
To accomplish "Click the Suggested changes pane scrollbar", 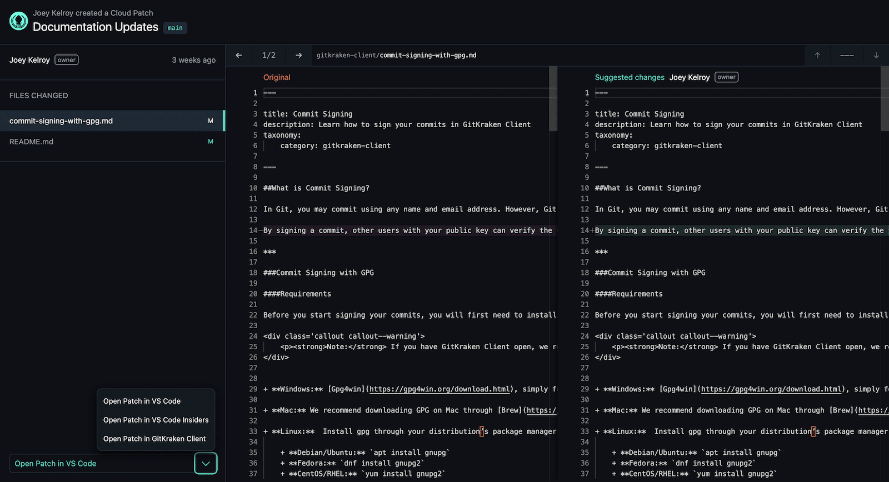I will [885, 99].
